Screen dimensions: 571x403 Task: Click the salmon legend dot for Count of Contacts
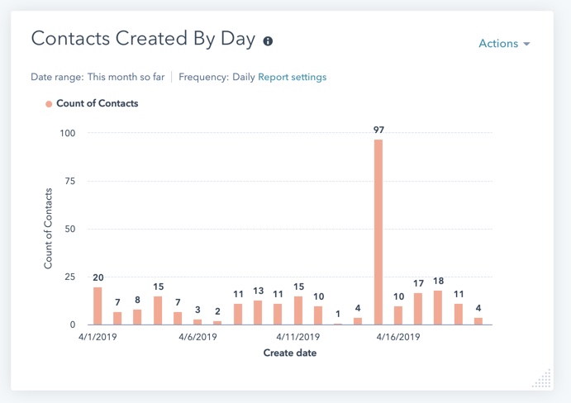49,104
